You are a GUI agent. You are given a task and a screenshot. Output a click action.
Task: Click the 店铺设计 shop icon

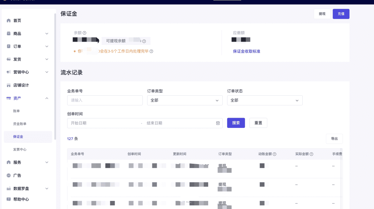pos(9,85)
